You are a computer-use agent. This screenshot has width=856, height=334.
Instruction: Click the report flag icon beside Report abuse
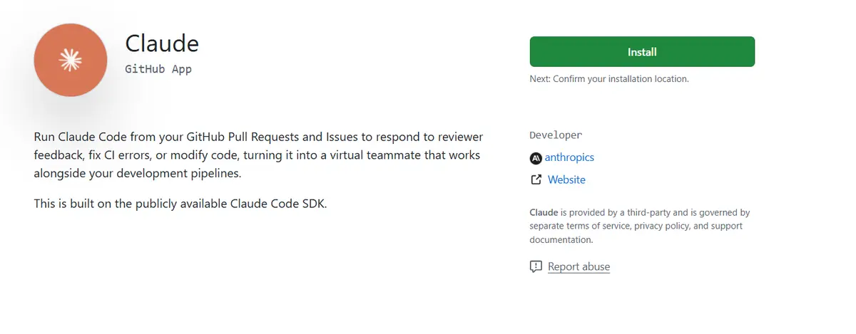pos(536,267)
